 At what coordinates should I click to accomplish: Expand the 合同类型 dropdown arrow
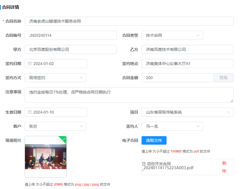tap(198, 35)
